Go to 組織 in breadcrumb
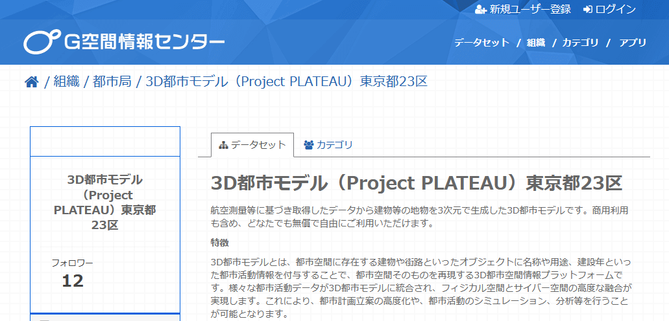 (67, 82)
